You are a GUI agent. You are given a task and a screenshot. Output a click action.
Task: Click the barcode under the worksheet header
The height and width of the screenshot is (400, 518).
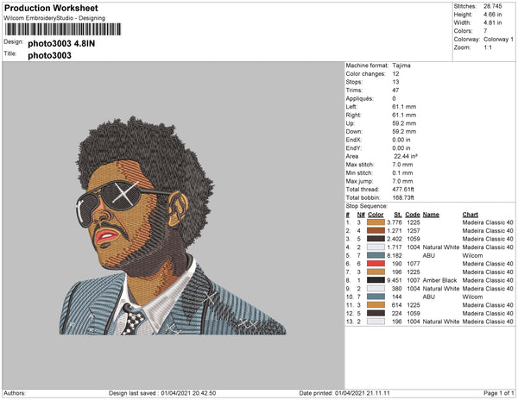(63, 29)
